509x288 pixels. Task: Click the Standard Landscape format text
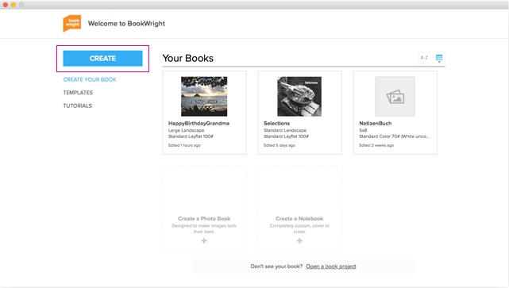[x=285, y=130]
